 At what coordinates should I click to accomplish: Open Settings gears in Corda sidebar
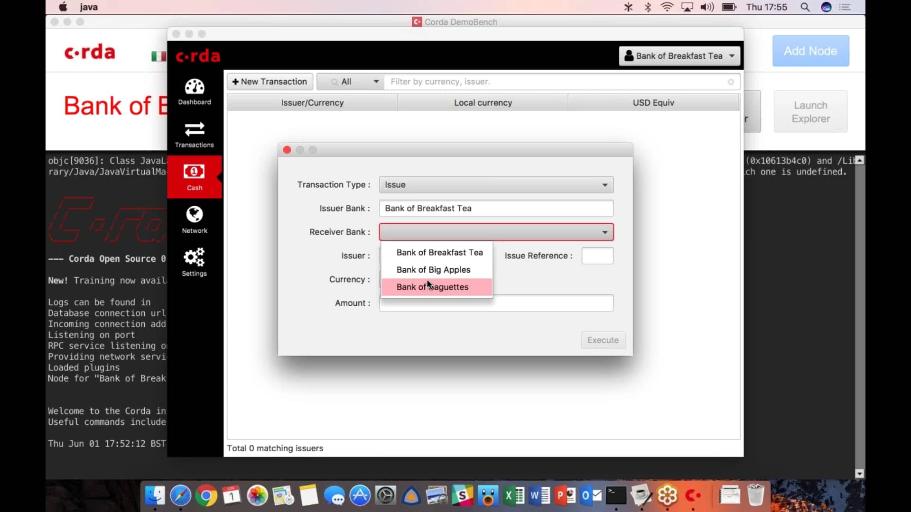pyautogui.click(x=195, y=262)
